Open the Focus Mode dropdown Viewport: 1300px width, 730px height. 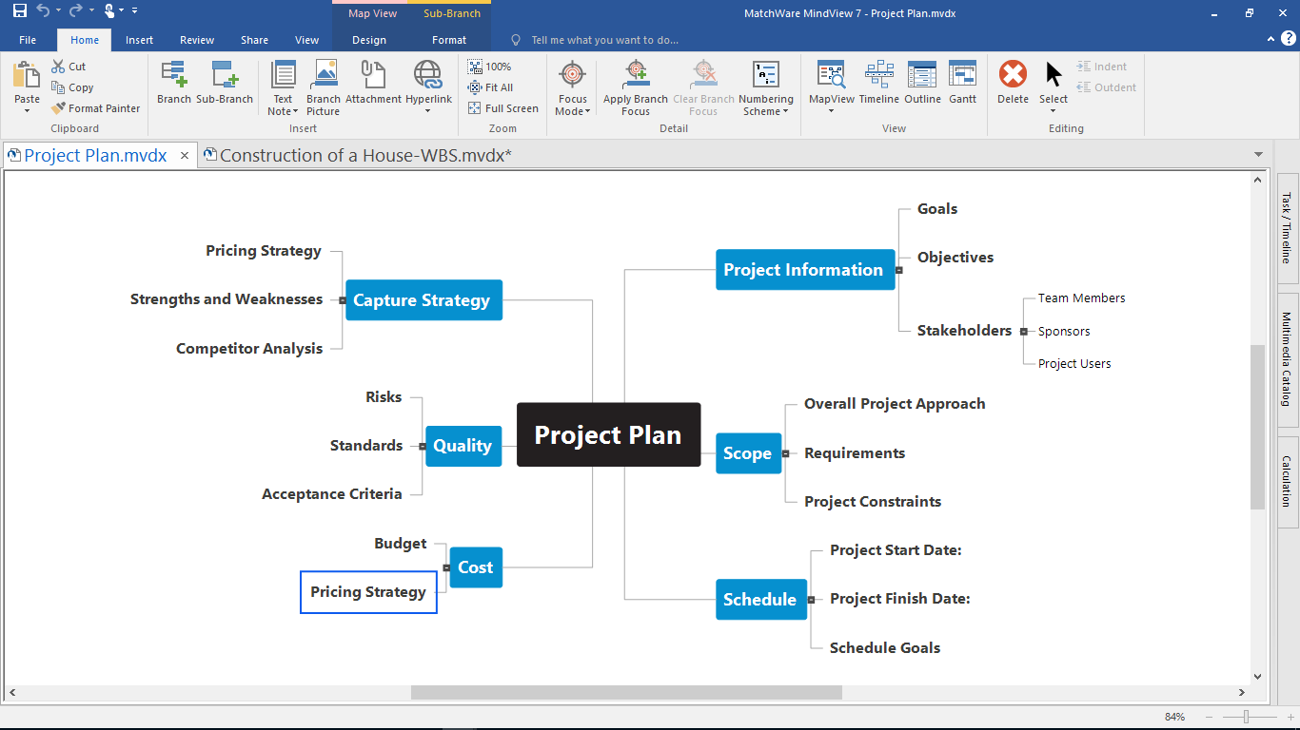[x=573, y=87]
